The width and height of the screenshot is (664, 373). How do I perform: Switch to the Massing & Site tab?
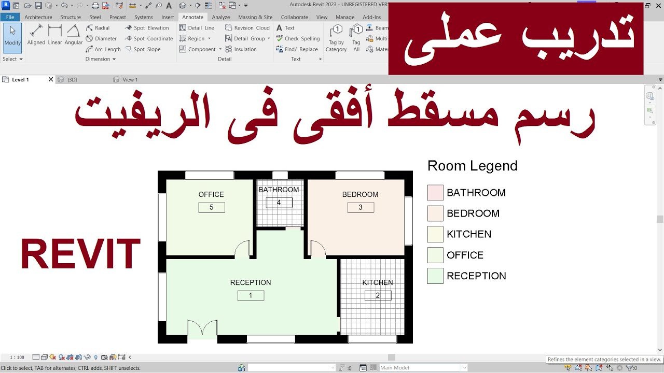tap(255, 17)
